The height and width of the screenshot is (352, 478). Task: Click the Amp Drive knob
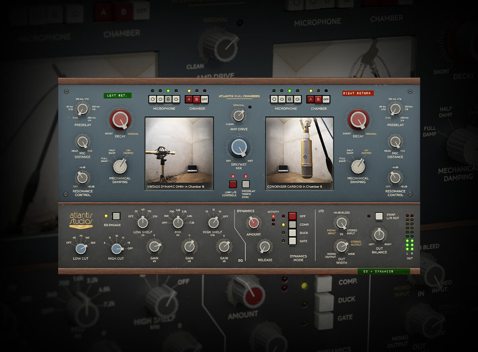click(238, 116)
